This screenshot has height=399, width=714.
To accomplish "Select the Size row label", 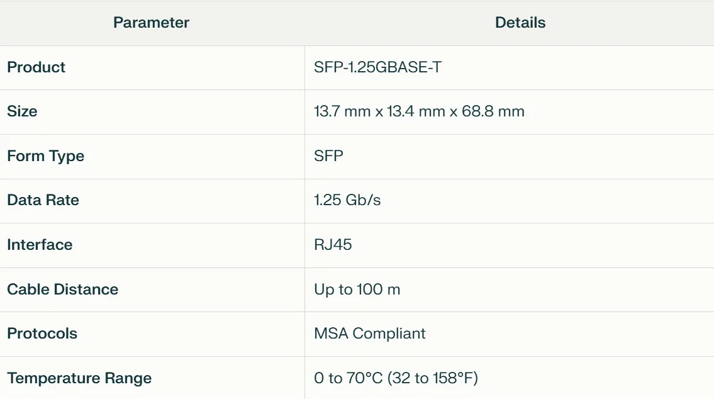I will [22, 111].
